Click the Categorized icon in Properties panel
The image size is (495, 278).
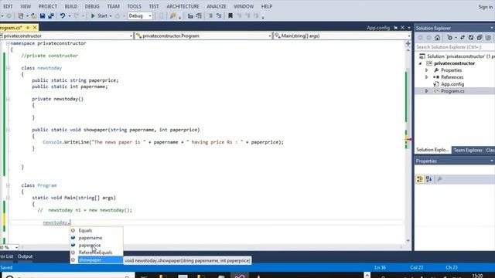(x=420, y=179)
